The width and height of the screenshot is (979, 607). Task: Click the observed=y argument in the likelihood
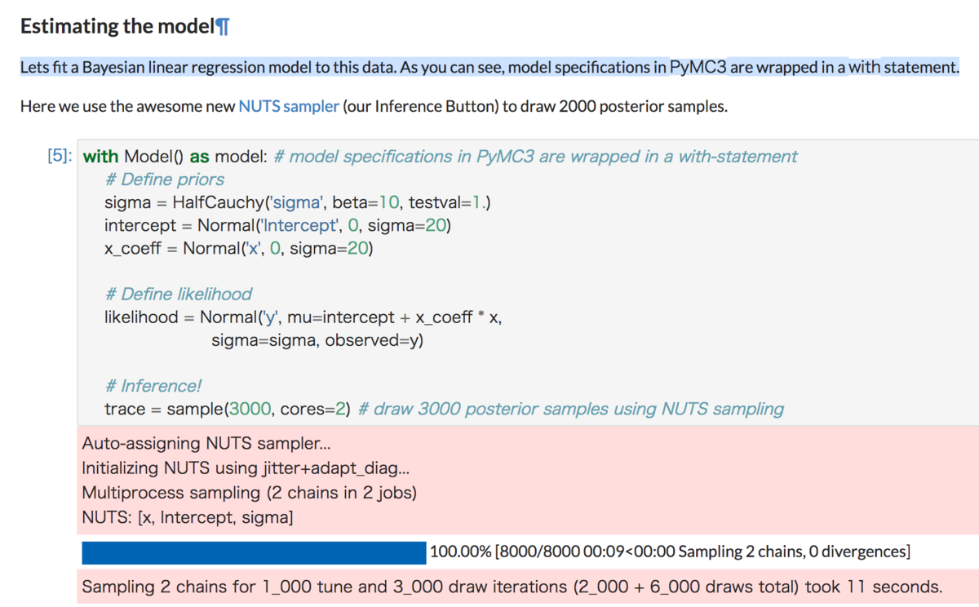tap(374, 340)
